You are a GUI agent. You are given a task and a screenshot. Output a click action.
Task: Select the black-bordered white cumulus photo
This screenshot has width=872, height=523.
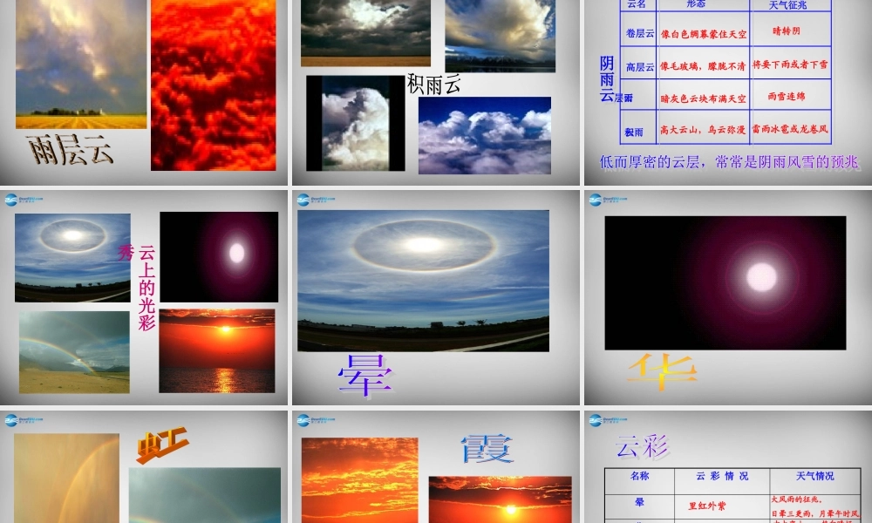pos(356,124)
